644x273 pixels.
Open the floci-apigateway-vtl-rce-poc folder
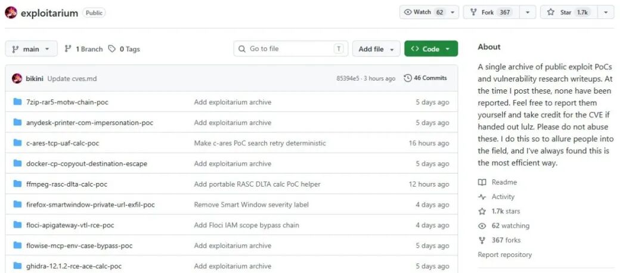point(70,225)
